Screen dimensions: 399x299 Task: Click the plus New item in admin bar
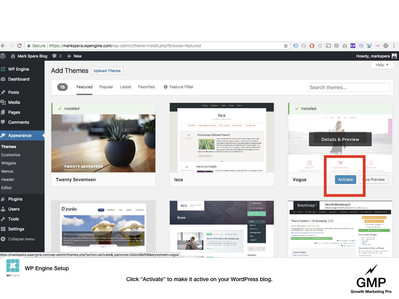[74, 56]
